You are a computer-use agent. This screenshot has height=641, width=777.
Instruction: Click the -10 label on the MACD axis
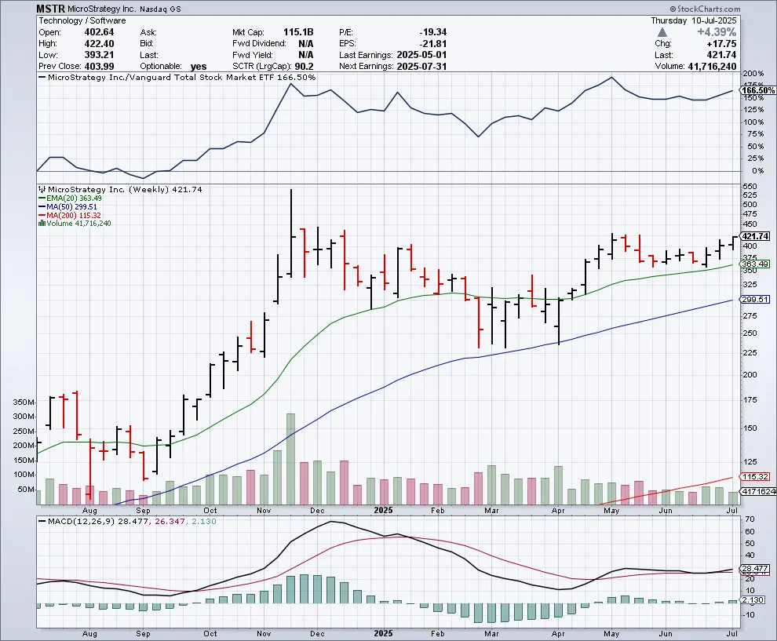[748, 615]
